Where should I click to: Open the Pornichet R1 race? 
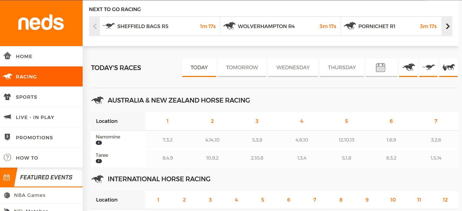[391, 26]
